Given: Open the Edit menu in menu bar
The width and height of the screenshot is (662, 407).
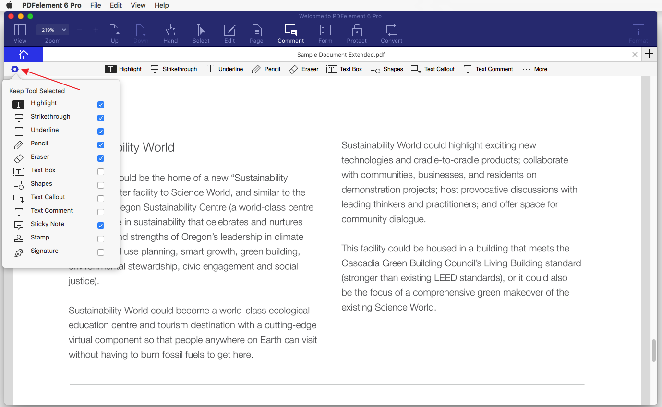Looking at the screenshot, I should point(116,5).
